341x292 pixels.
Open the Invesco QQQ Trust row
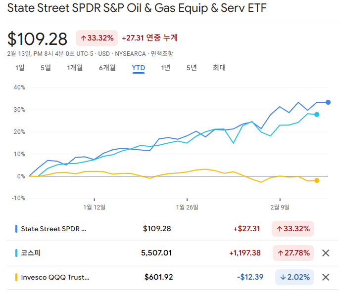pyautogui.click(x=55, y=277)
